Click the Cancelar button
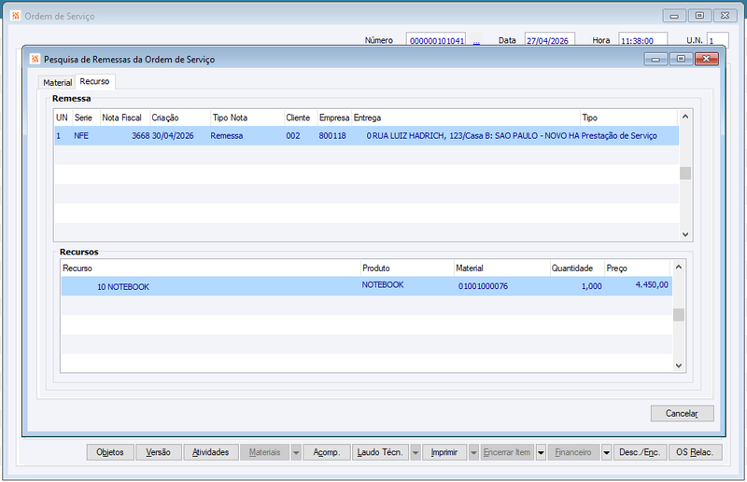This screenshot has height=482, width=747. pyautogui.click(x=682, y=414)
